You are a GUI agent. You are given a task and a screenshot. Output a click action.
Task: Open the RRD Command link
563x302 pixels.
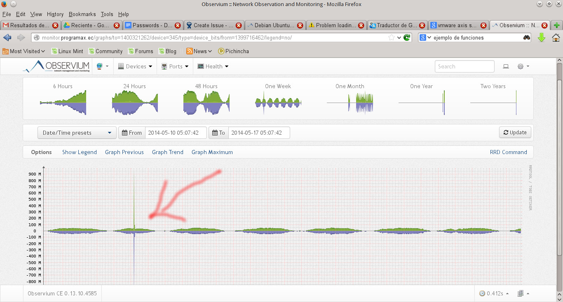tap(508, 152)
